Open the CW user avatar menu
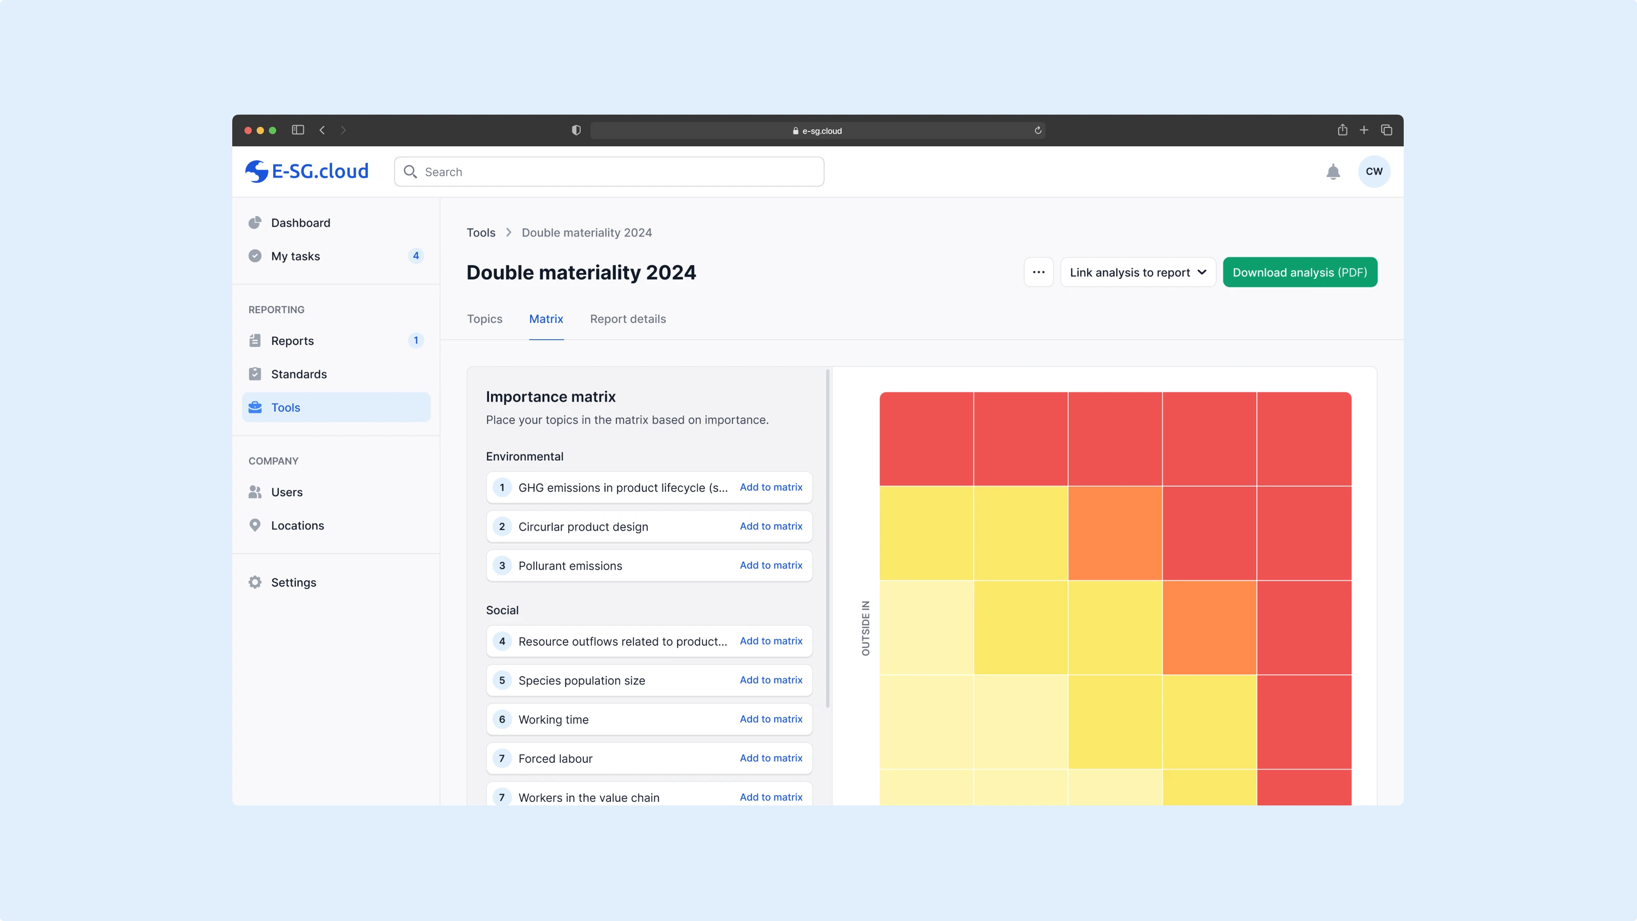Screen dimensions: 1637x921 click(1373, 171)
